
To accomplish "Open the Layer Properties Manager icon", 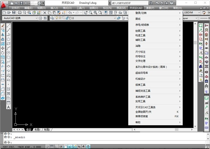I will pyautogui.click(x=52, y=18).
